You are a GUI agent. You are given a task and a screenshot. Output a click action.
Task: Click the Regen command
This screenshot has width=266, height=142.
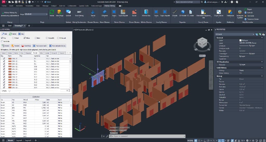tap(248, 9)
